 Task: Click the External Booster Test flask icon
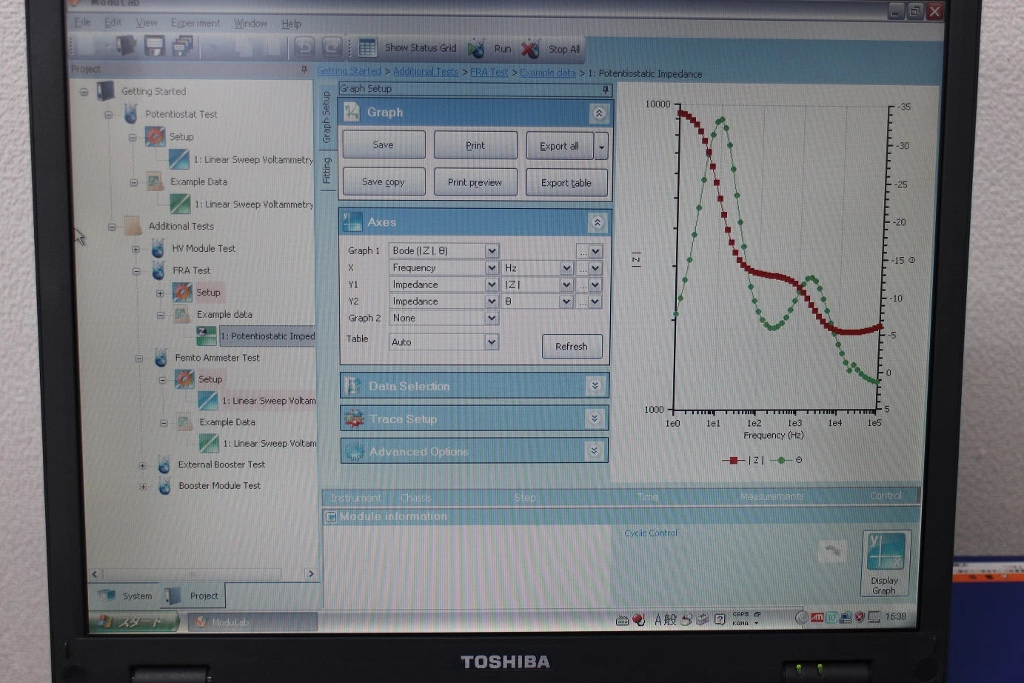pyautogui.click(x=164, y=464)
